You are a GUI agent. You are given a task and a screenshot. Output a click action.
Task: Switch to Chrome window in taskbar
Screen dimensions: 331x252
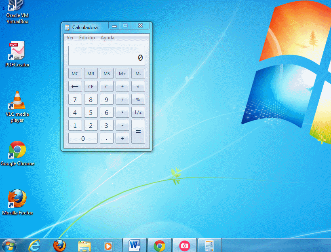pos(159,246)
